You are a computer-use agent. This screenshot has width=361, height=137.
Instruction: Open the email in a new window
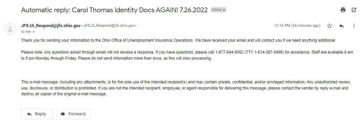[x=354, y=10]
